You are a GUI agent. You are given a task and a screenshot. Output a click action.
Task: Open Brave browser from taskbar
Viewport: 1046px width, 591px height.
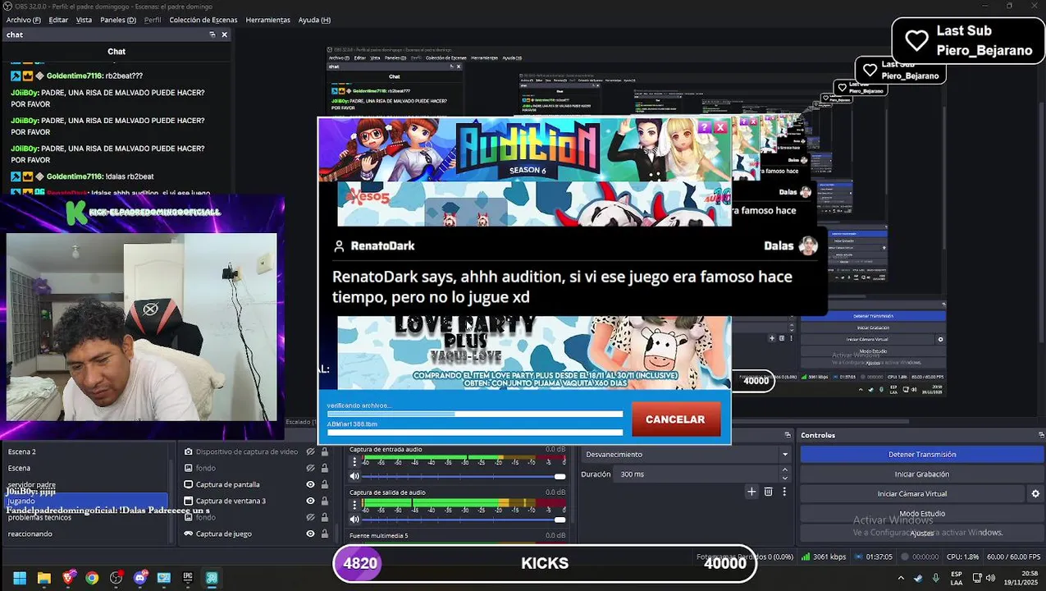pos(68,578)
